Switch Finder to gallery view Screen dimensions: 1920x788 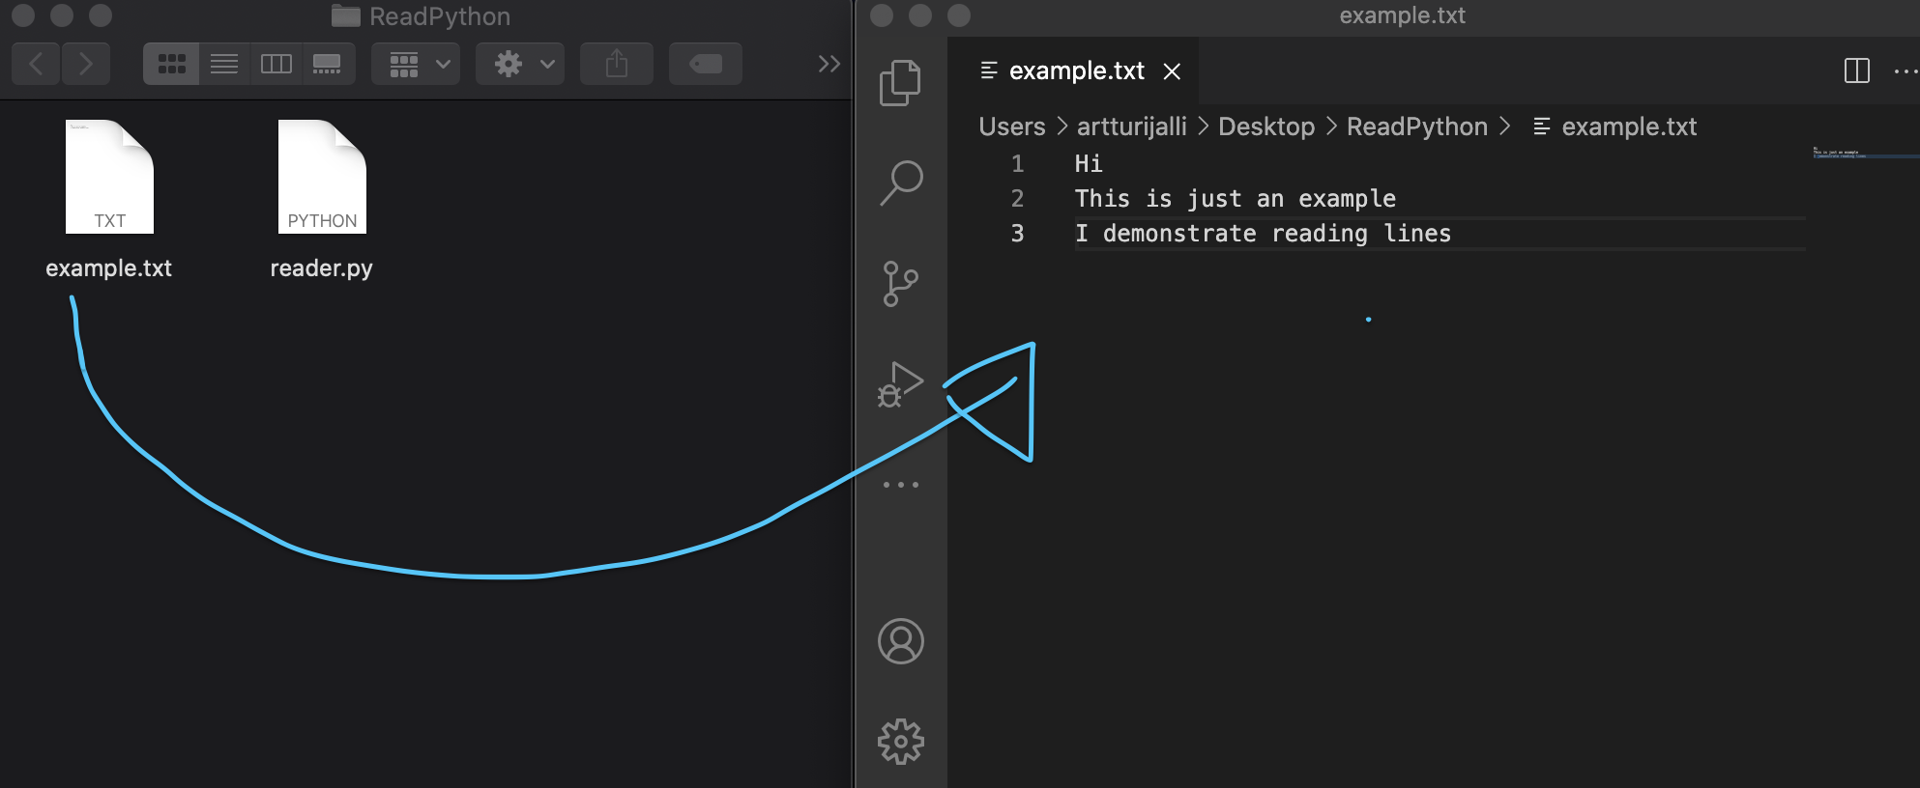(328, 64)
